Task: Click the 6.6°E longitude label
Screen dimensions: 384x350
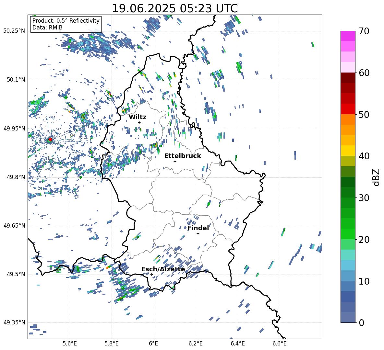Action: [x=280, y=344]
